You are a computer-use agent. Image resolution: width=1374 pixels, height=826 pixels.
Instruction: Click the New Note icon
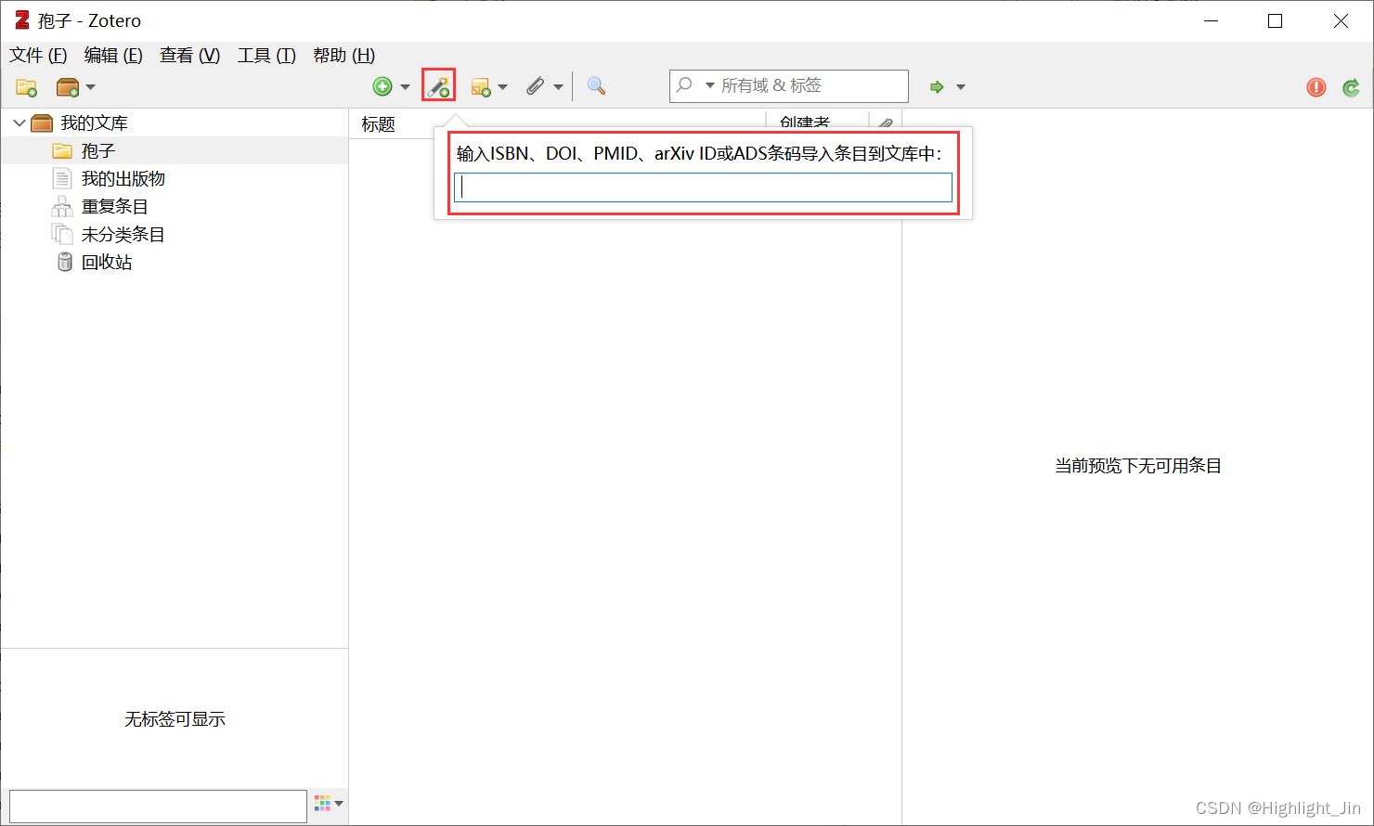click(x=481, y=87)
